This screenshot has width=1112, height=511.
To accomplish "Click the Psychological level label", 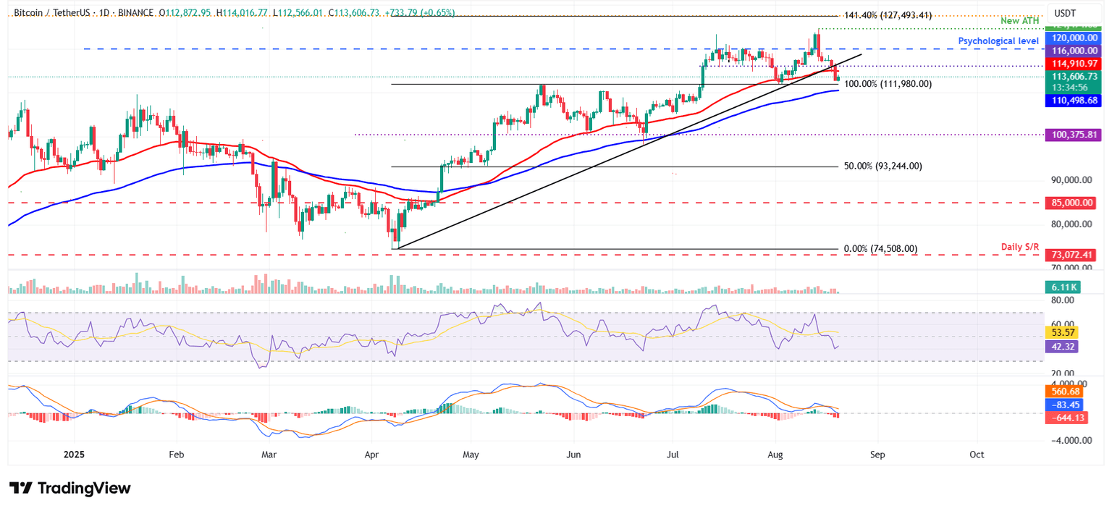I will point(999,41).
